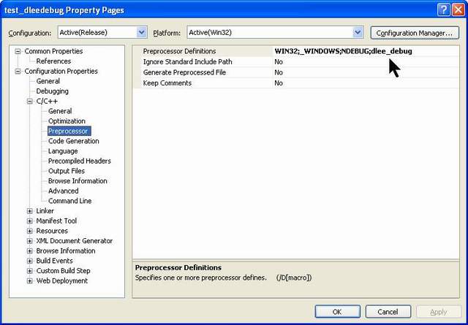468x325 pixels.
Task: Close the Property Pages dialog
Action: point(458,10)
